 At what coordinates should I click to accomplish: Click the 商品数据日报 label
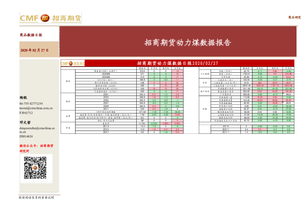coord(31,35)
